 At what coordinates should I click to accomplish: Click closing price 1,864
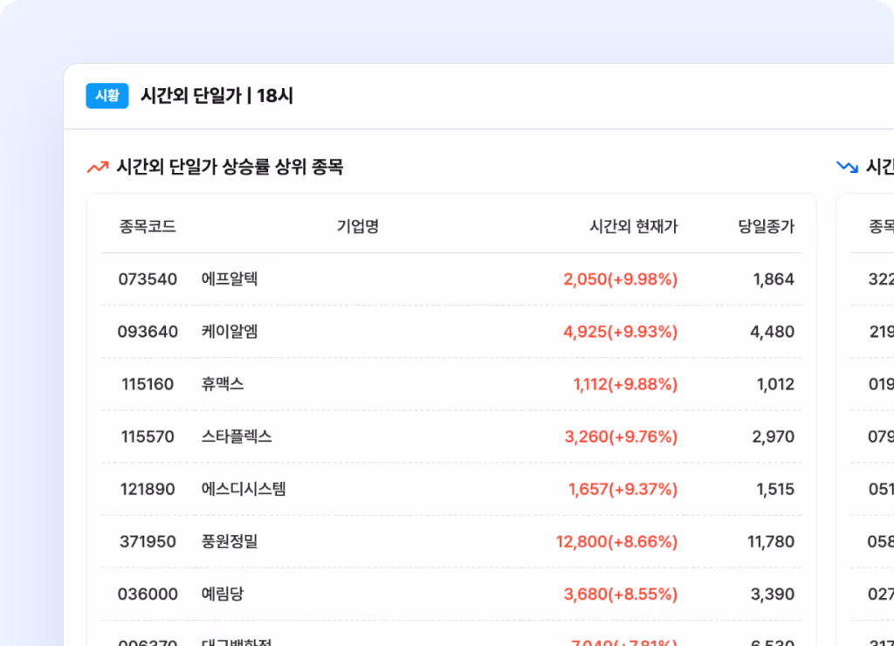[x=774, y=279]
